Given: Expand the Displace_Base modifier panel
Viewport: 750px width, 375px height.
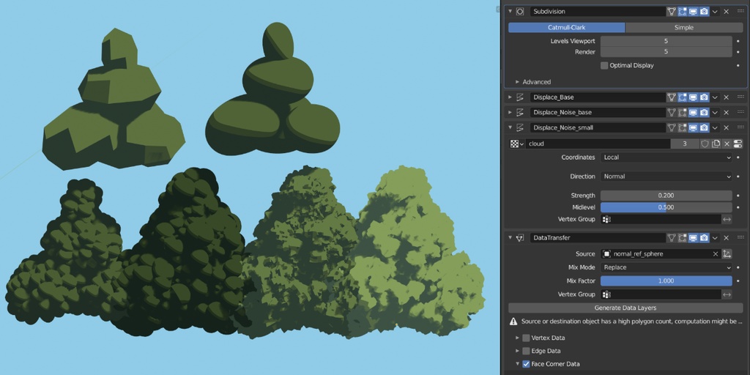Looking at the screenshot, I should point(510,97).
